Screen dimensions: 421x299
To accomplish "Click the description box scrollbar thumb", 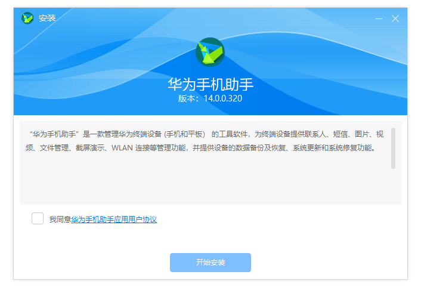I will (394, 148).
